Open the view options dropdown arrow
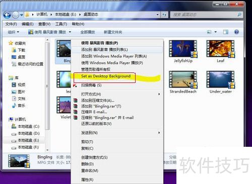Screen dimensions: 252x184 click(216, 32)
